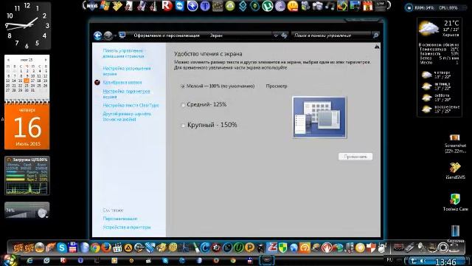Select the Средний - 125% radio option
This screenshot has height=266, width=472.
pyautogui.click(x=182, y=105)
